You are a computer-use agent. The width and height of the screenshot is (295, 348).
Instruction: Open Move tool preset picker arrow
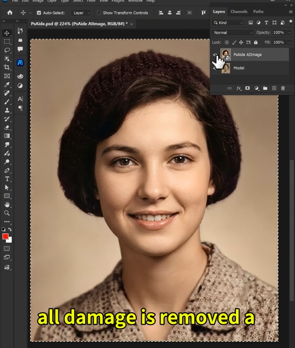[x=30, y=13]
